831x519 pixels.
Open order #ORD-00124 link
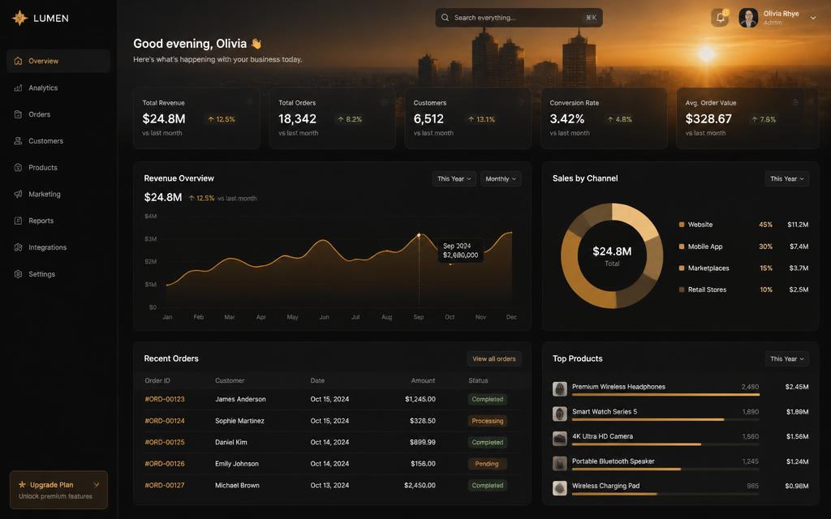165,421
